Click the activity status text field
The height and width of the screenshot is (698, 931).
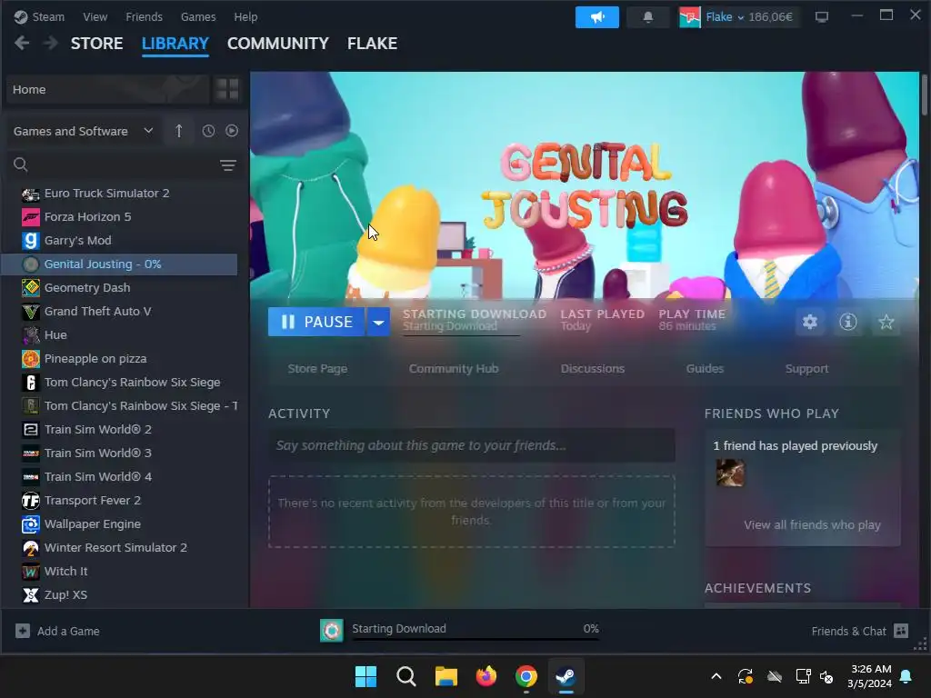[472, 445]
